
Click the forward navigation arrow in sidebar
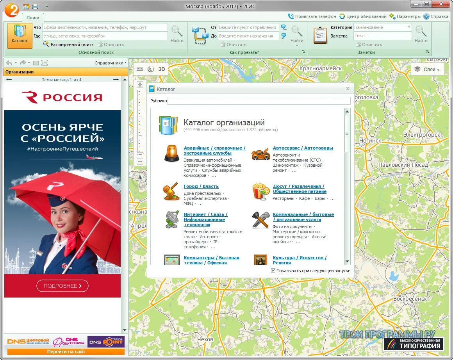[x=23, y=63]
